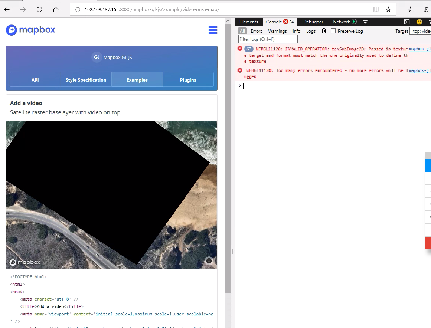The width and height of the screenshot is (431, 328).
Task: Click the record icon on the Network tab
Action: [x=354, y=22]
